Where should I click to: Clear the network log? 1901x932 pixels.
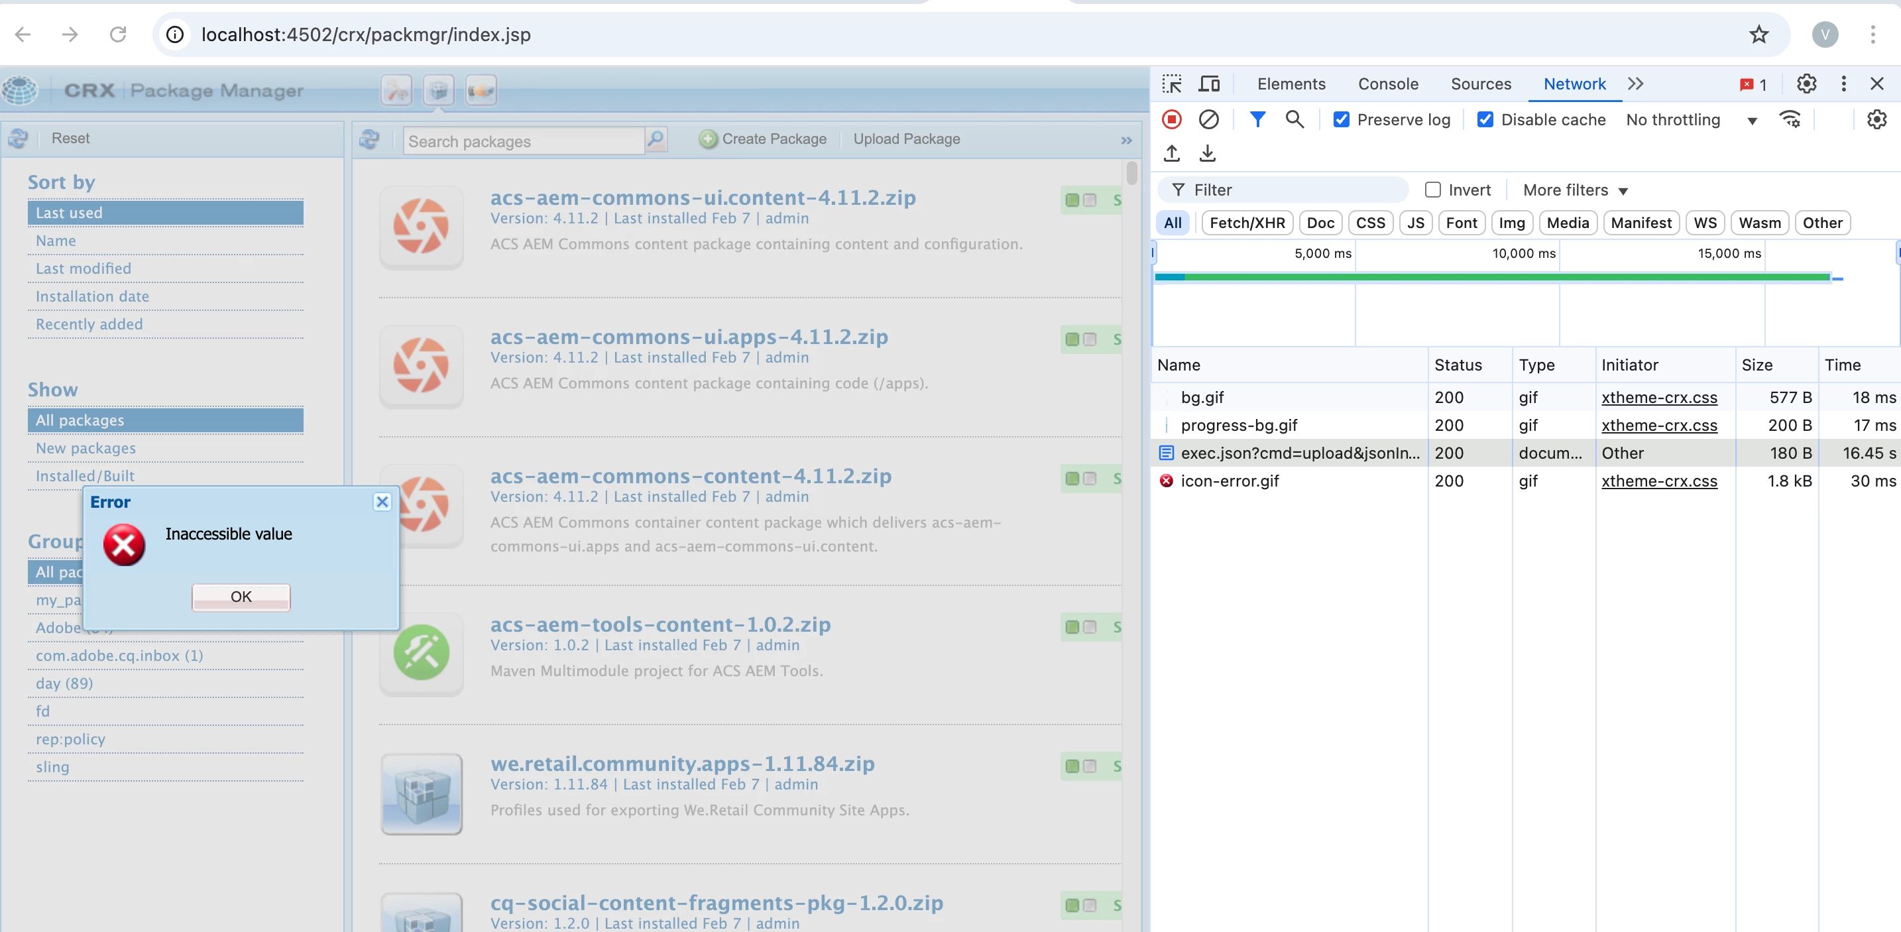[1208, 119]
